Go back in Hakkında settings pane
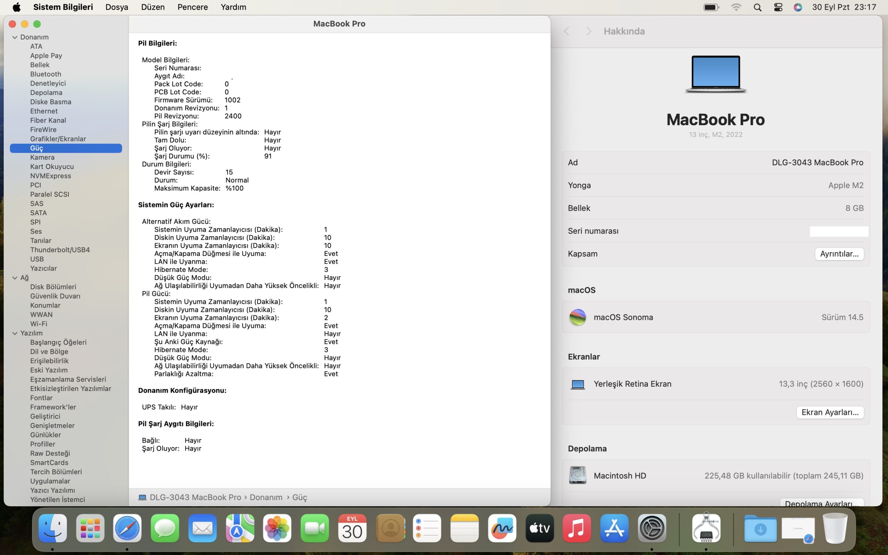This screenshot has width=888, height=555. [x=566, y=31]
